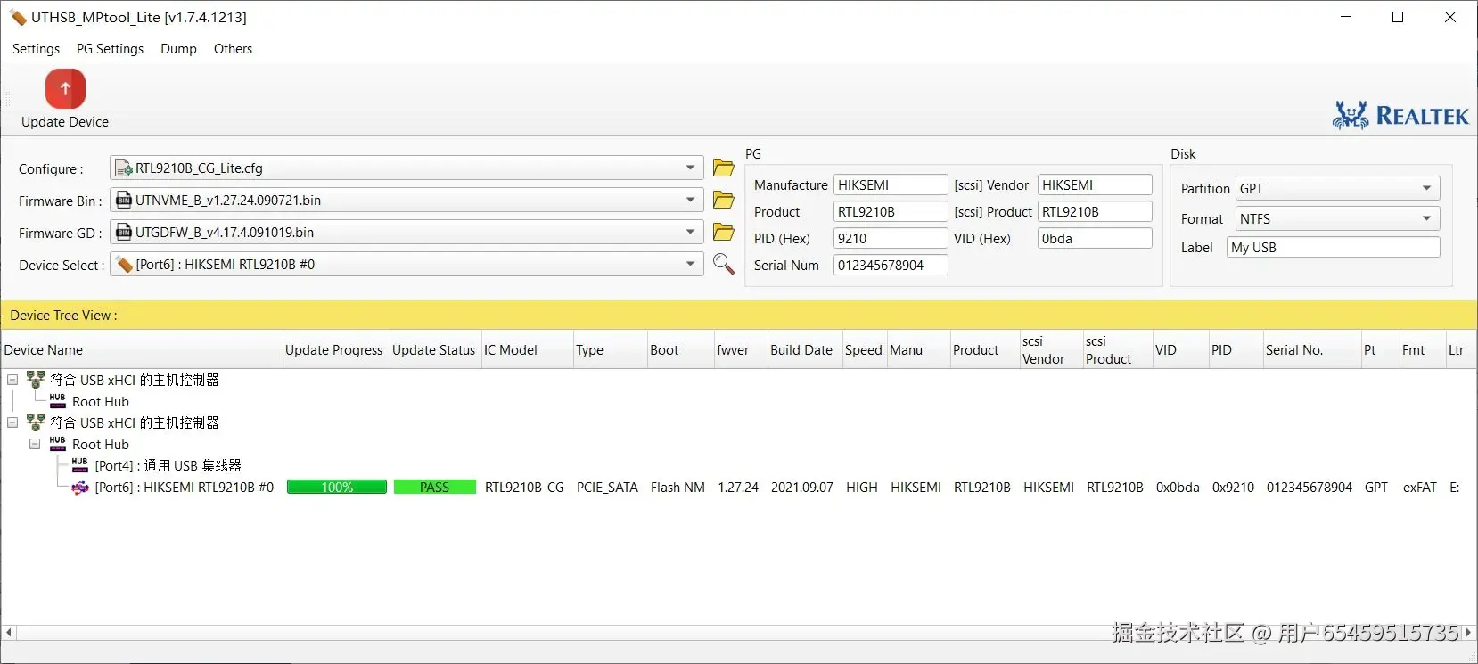Viewport: 1478px width, 664px height.
Task: Click the Flash NM boot cell
Action: (677, 488)
